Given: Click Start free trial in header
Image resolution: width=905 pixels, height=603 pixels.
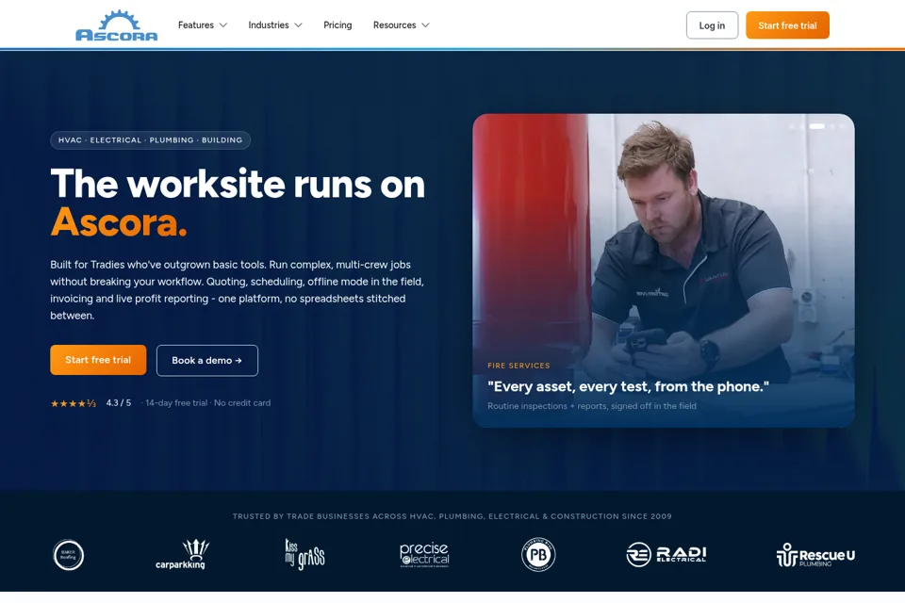Looking at the screenshot, I should click(x=787, y=25).
